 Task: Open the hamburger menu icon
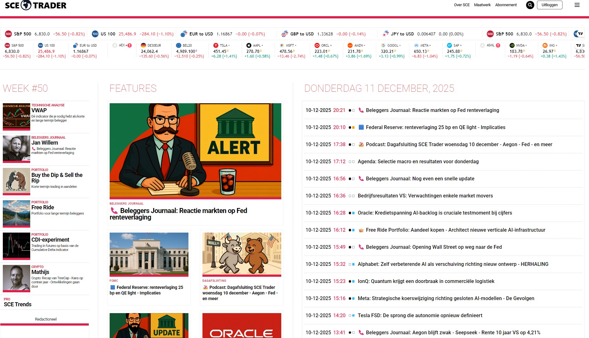[577, 5]
